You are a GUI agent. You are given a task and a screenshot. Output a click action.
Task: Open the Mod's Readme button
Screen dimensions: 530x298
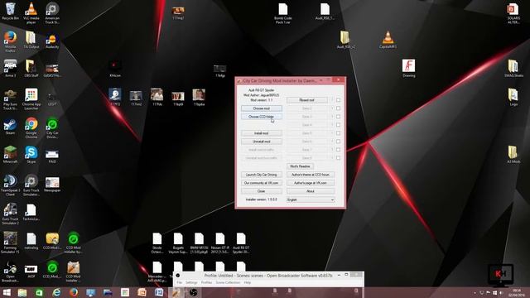[300, 166]
